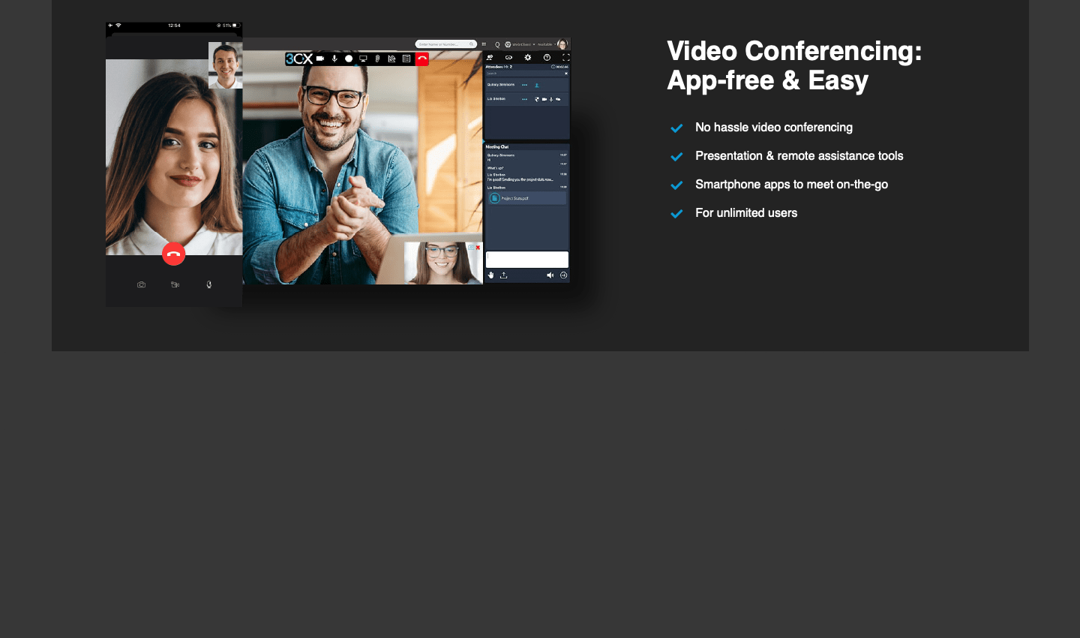Open the Available status dropdown

[547, 44]
